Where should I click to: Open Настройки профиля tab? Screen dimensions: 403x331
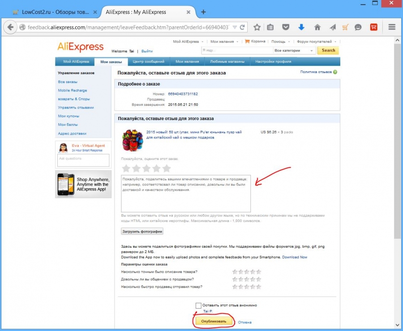[x=273, y=61]
